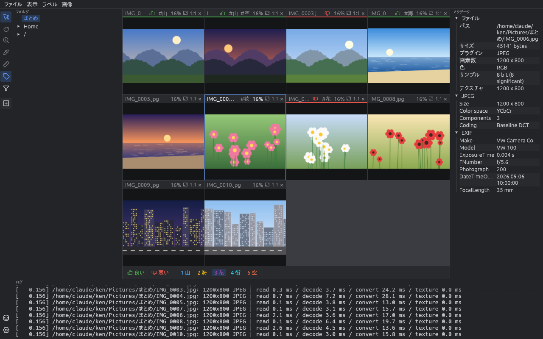Select the まとめ folder
This screenshot has width=543, height=339.
click(31, 18)
